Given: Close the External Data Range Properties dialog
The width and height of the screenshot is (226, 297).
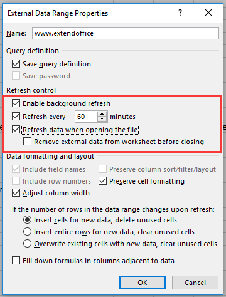Looking at the screenshot, I should pyautogui.click(x=208, y=13).
